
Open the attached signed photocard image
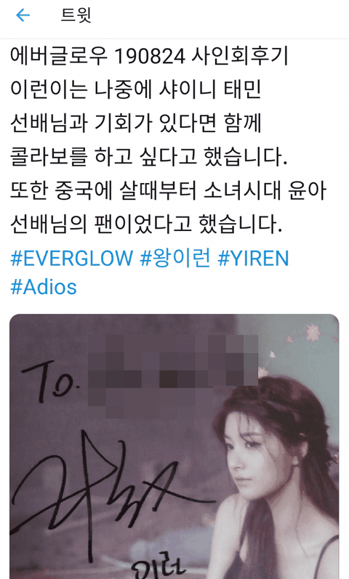[x=174, y=447]
